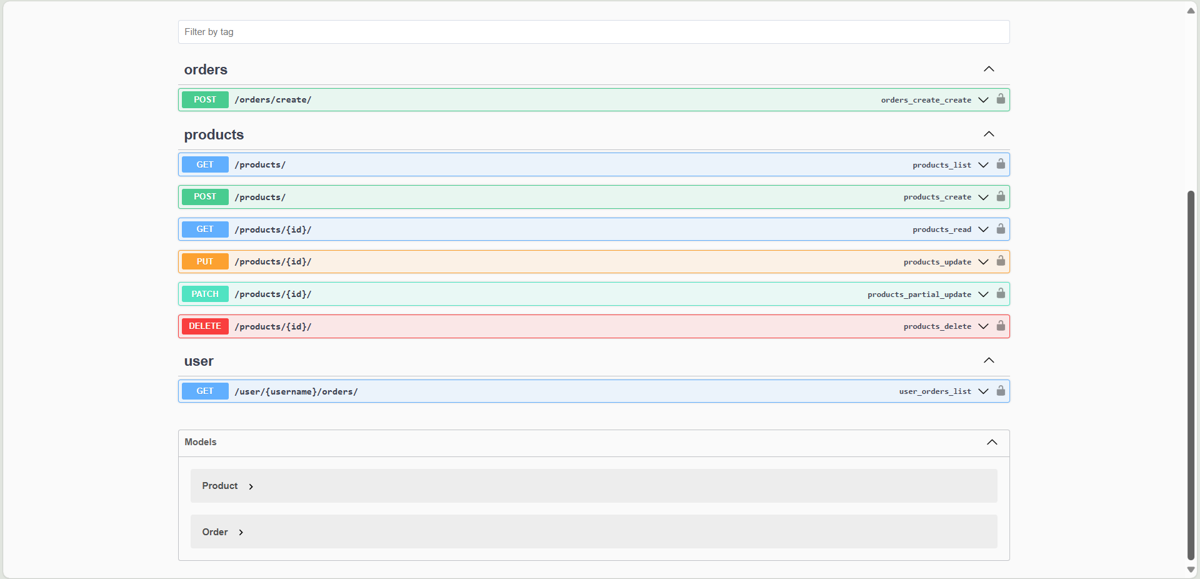The width and height of the screenshot is (1200, 579).
Task: Click lock icon on products_update row
Action: coord(1001,261)
